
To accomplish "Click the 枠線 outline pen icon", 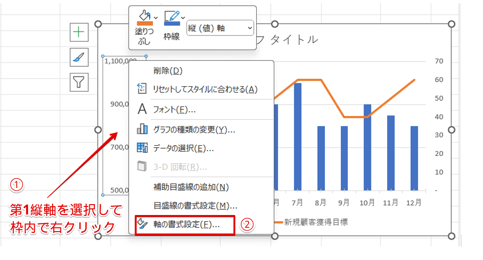I will (171, 18).
